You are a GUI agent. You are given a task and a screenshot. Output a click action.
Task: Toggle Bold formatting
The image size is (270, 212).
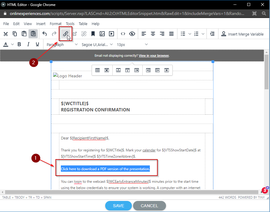click(x=19, y=44)
